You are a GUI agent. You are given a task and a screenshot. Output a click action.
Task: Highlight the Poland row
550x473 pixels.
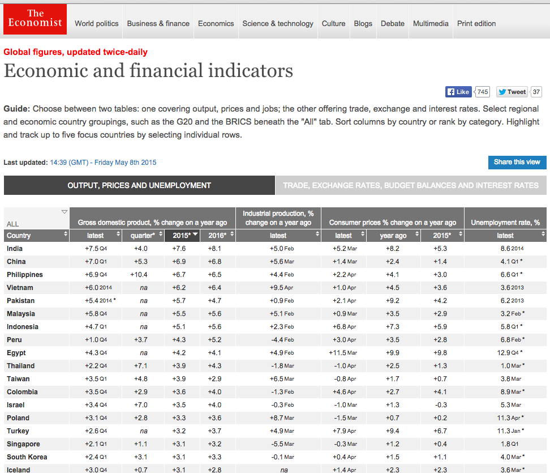click(x=275, y=417)
